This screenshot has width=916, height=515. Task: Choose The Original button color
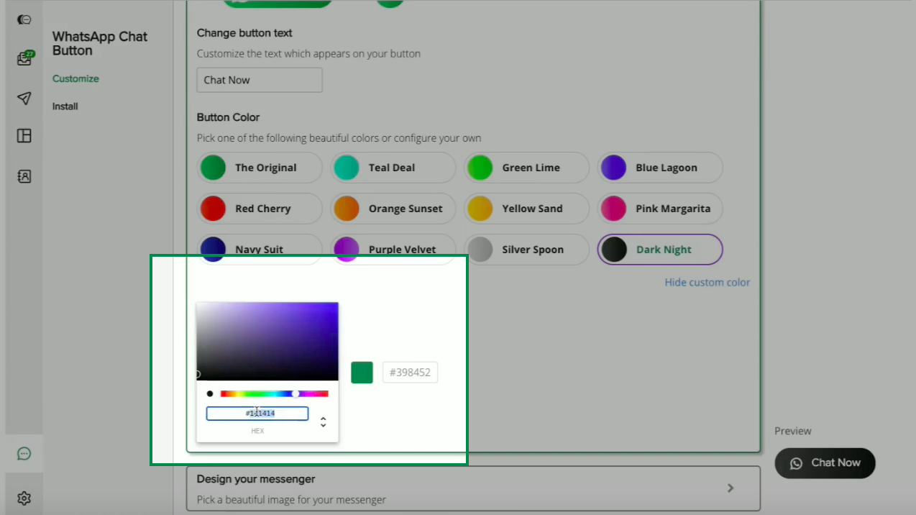tap(260, 168)
